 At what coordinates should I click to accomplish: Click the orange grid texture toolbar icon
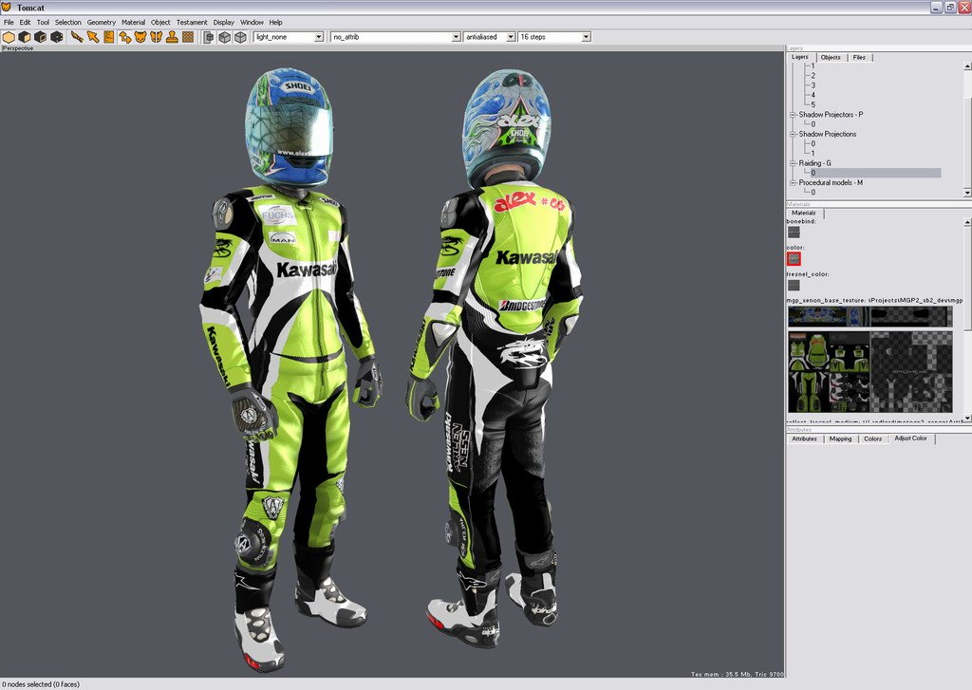coord(188,37)
